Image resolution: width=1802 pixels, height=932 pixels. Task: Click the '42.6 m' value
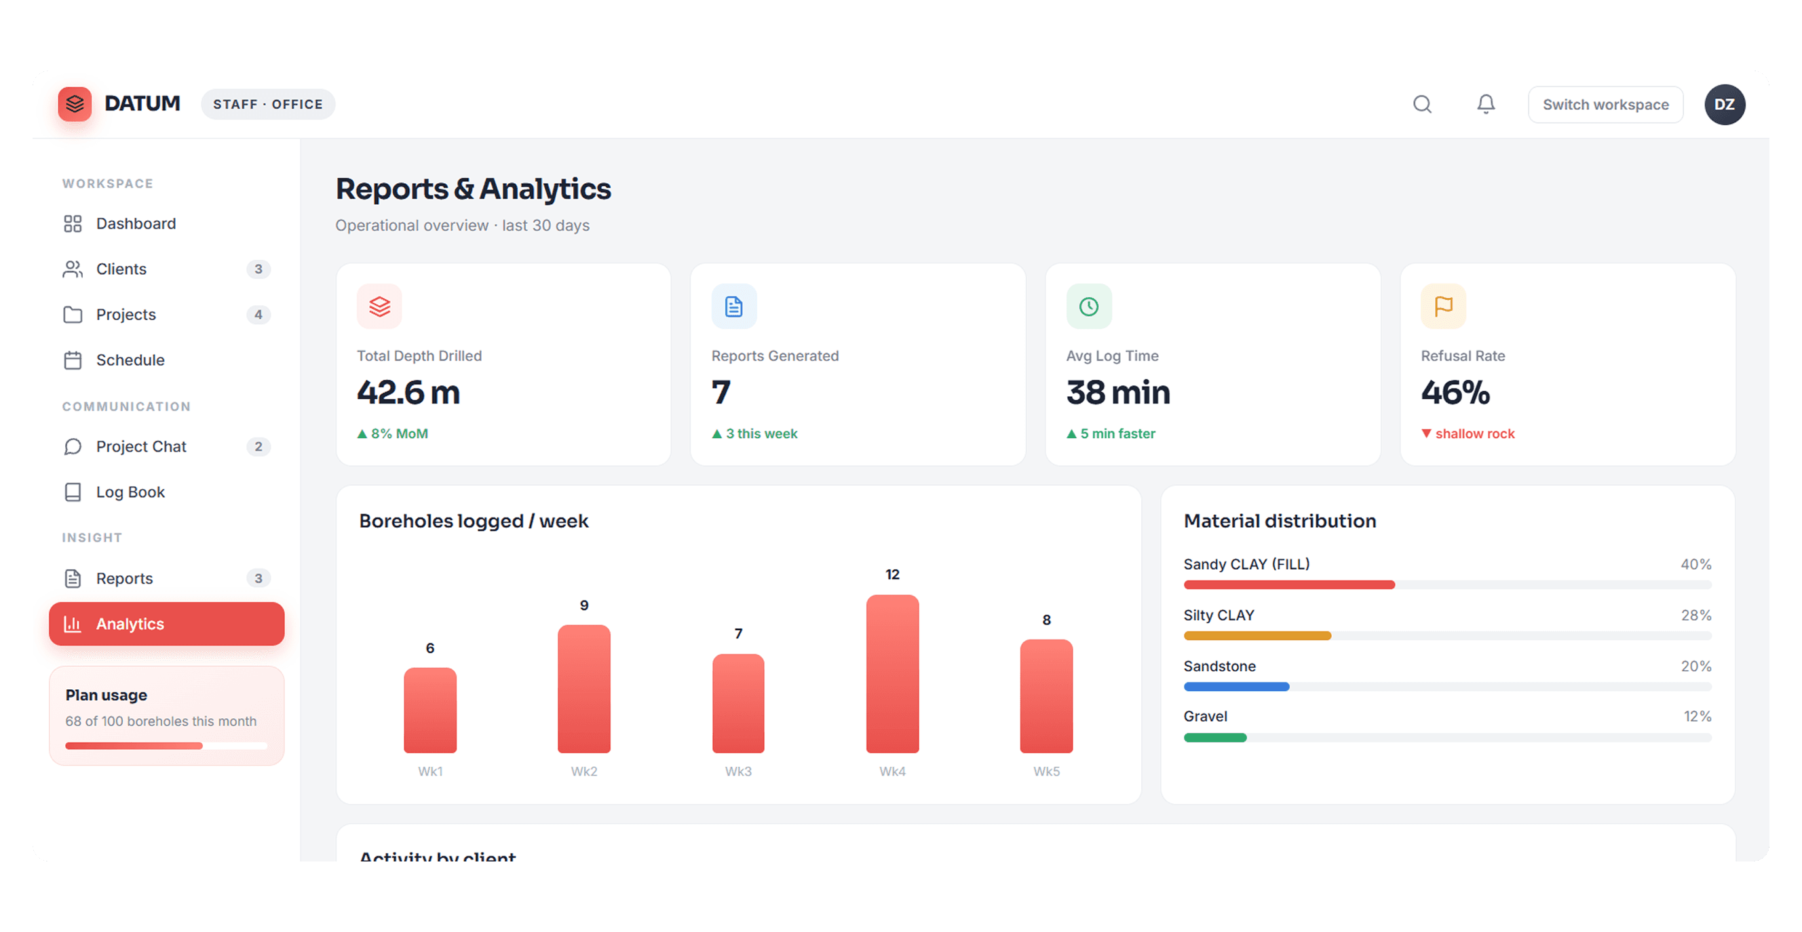408,392
